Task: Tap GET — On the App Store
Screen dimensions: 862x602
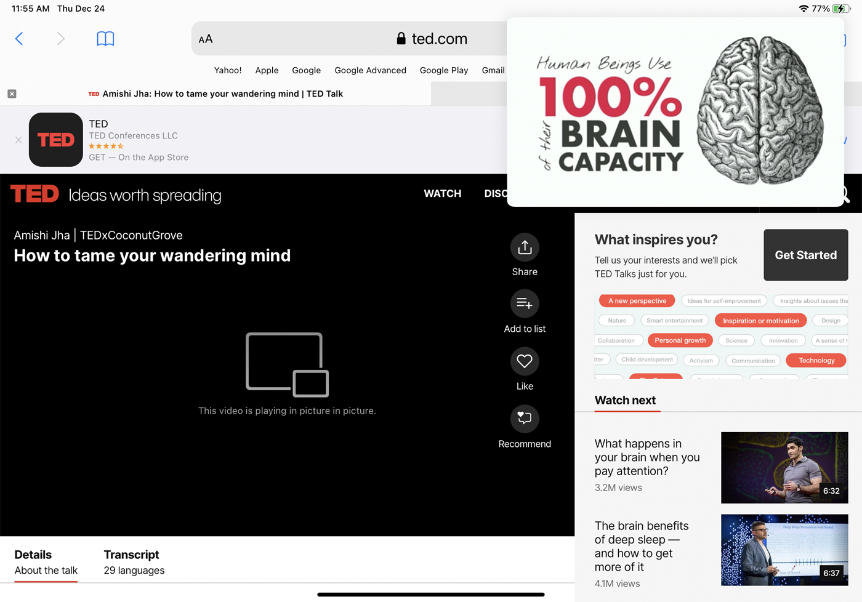Action: tap(139, 158)
